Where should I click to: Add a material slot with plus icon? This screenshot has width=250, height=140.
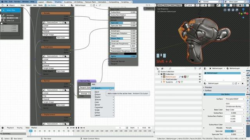[x=244, y=73]
